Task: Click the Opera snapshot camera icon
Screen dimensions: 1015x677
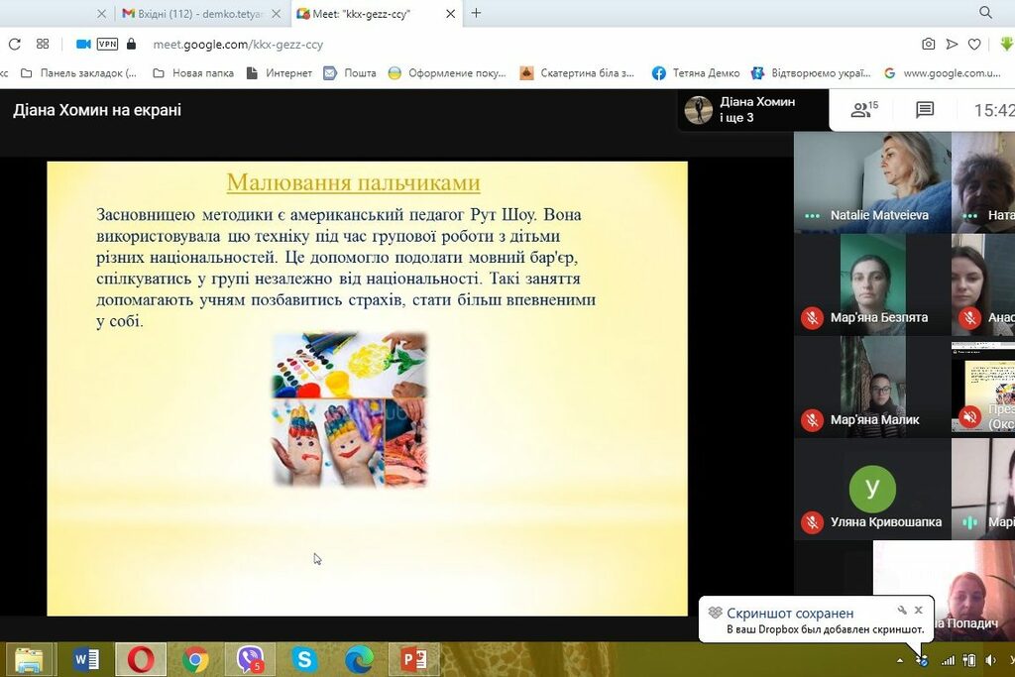Action: pyautogui.click(x=928, y=44)
